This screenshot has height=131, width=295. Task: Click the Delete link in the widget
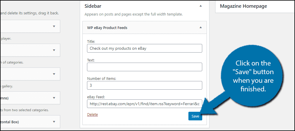[x=92, y=115]
